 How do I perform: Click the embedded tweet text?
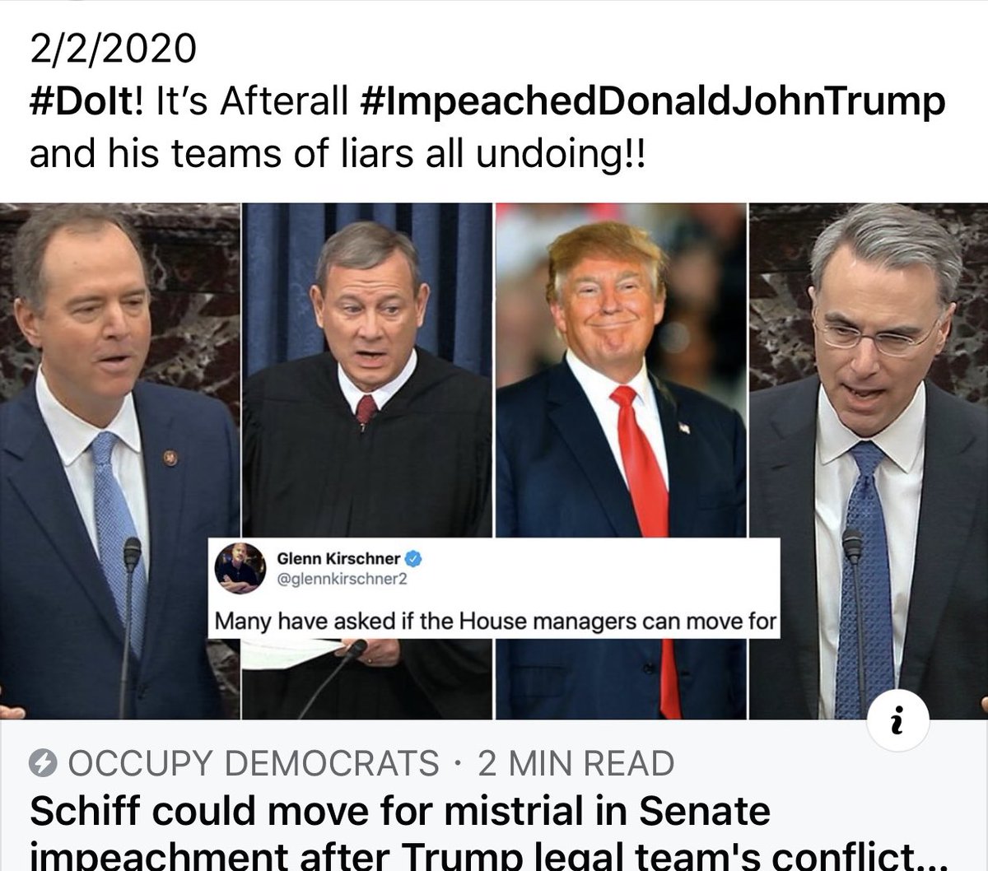[x=496, y=621]
